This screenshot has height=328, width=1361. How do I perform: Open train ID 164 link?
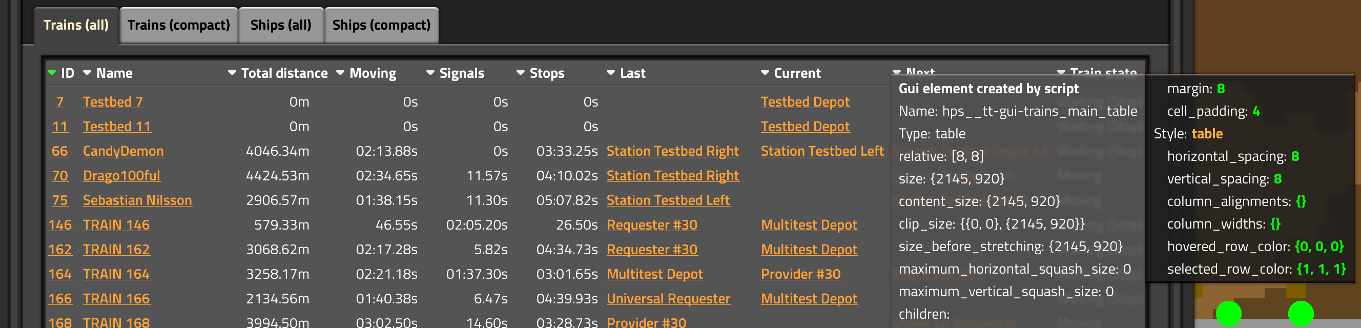click(x=60, y=274)
